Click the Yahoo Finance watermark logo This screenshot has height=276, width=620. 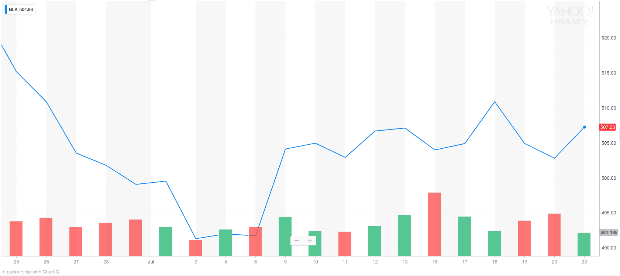pyautogui.click(x=570, y=16)
